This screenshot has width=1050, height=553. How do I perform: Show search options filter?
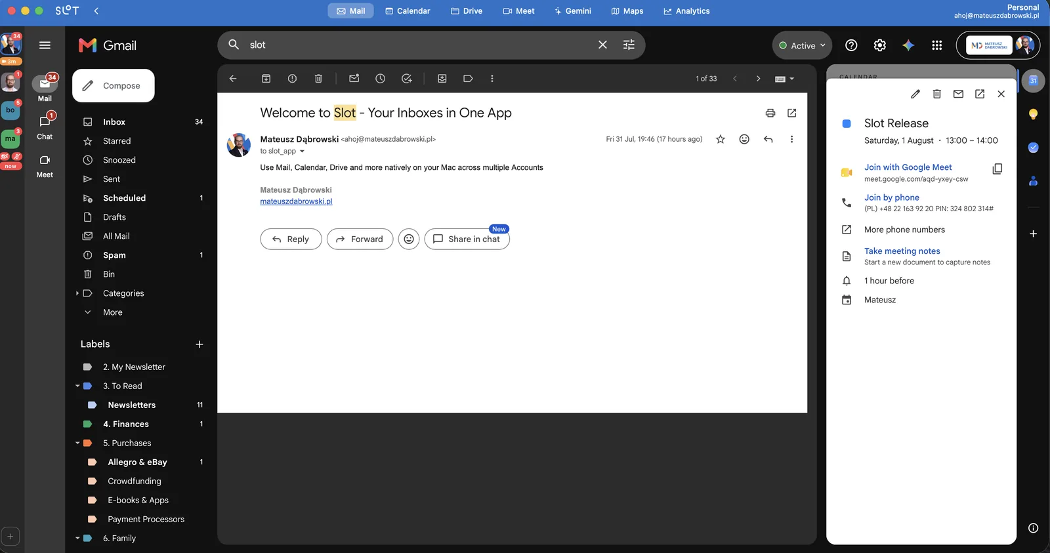tap(629, 45)
